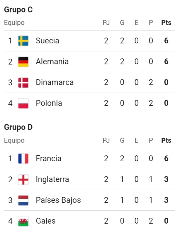Click the Pts column header in Grupo C
Viewport: 175px width, 233px height.
166,23
